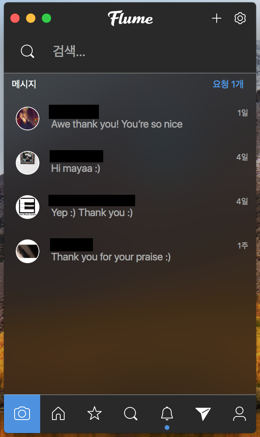Open the "Yep :) Thank you :)" conversation
The image size is (260, 437).
[130, 207]
